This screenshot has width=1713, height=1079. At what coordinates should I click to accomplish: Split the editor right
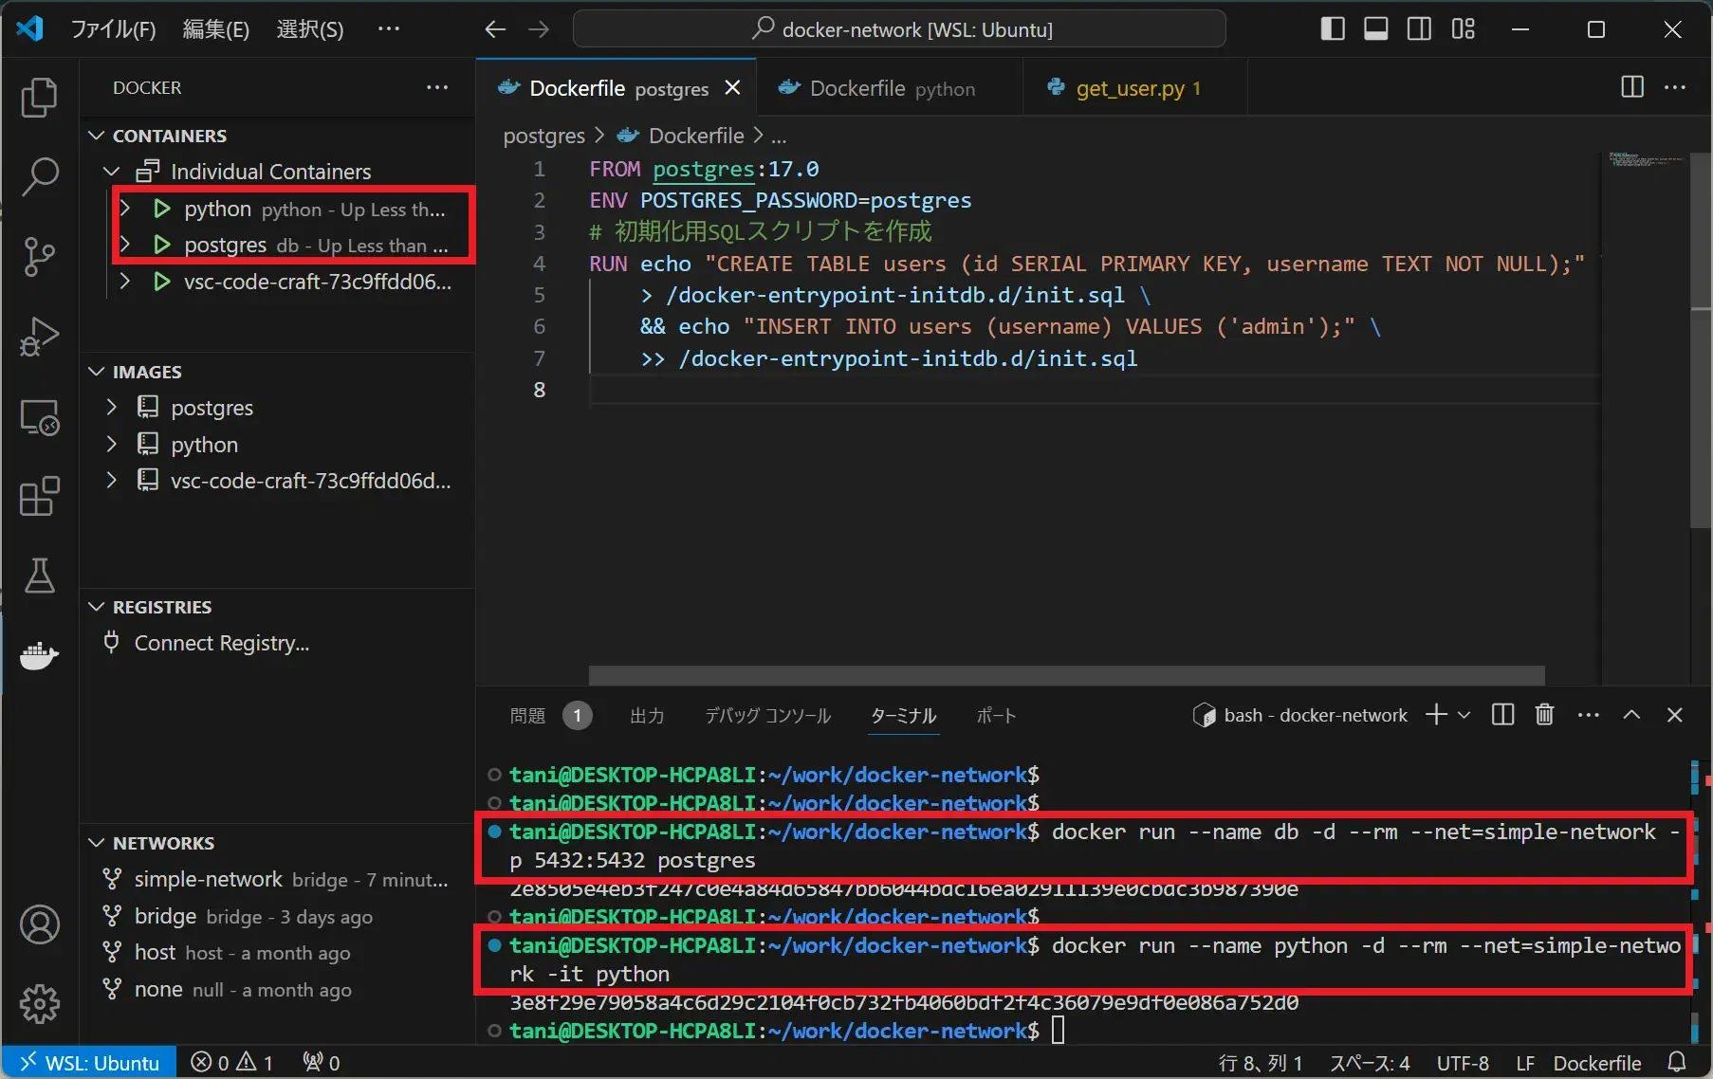point(1631,87)
